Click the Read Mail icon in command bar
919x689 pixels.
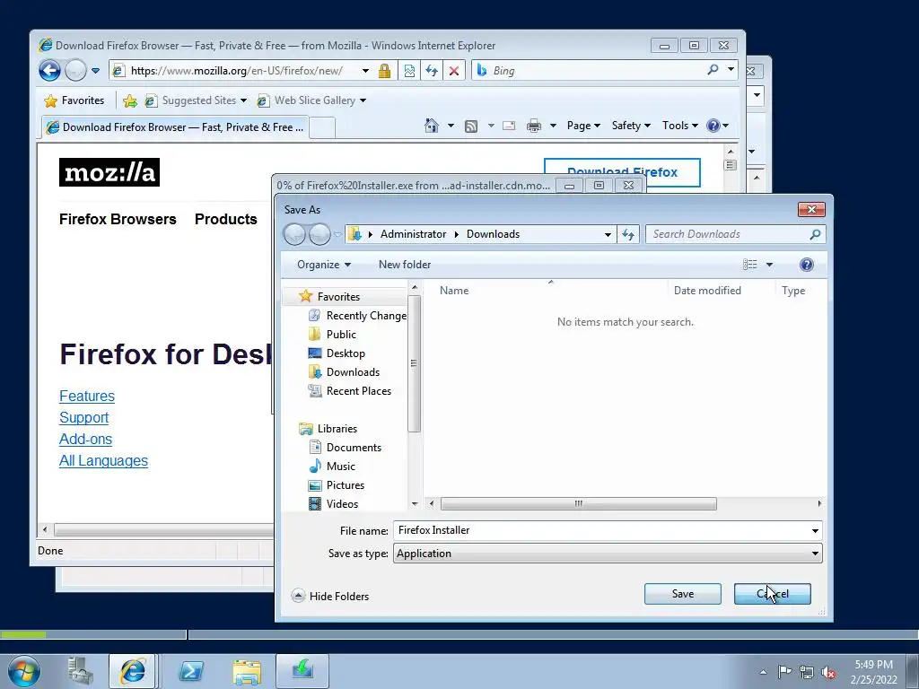pyautogui.click(x=509, y=126)
